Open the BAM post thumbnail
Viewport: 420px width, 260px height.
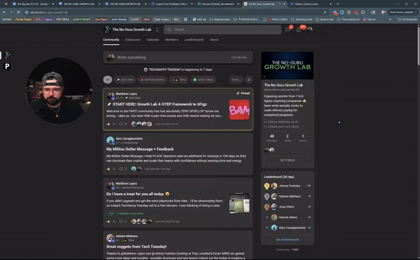tap(239, 110)
